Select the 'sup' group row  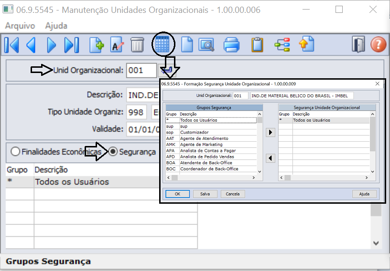point(211,126)
